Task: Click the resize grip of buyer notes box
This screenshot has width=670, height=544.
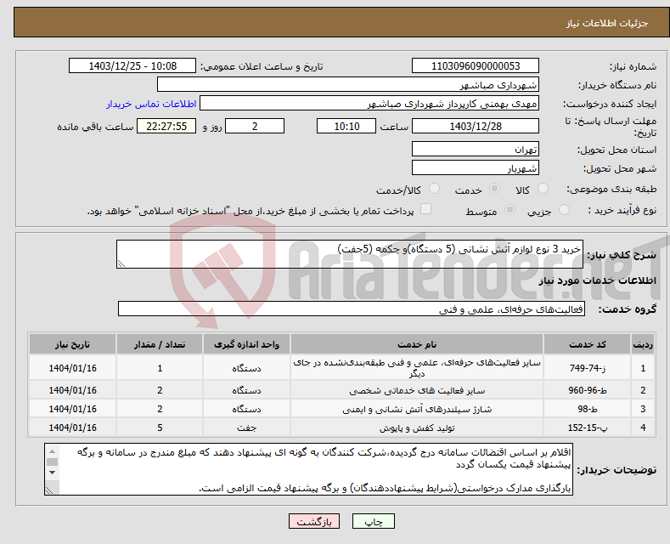Action: [x=49, y=490]
